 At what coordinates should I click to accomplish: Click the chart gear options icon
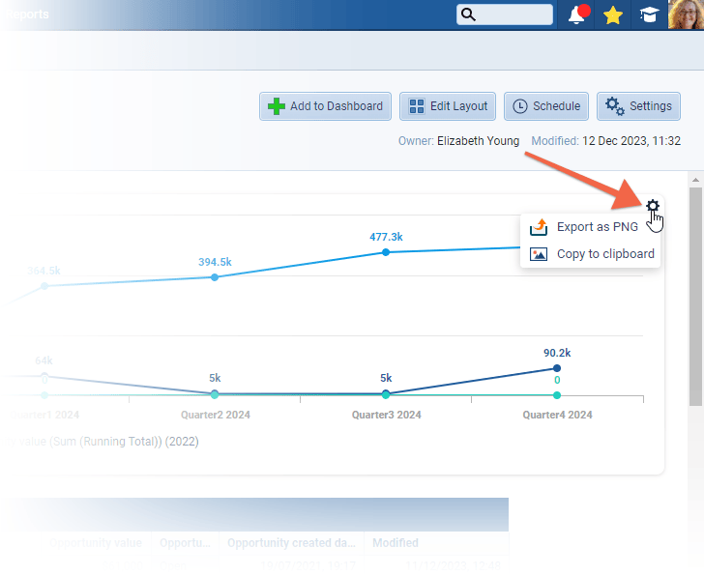[x=653, y=206]
